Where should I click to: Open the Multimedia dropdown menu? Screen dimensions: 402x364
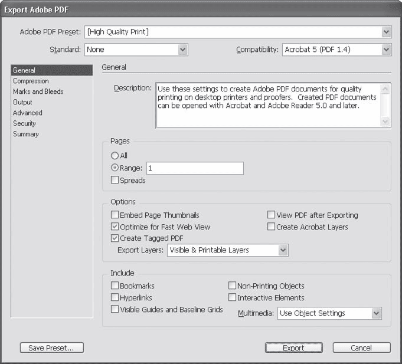pos(377,313)
